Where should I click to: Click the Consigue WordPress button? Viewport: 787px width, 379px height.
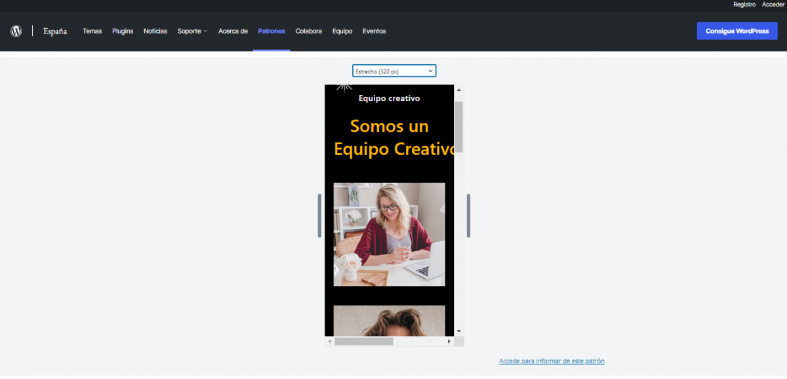click(737, 31)
